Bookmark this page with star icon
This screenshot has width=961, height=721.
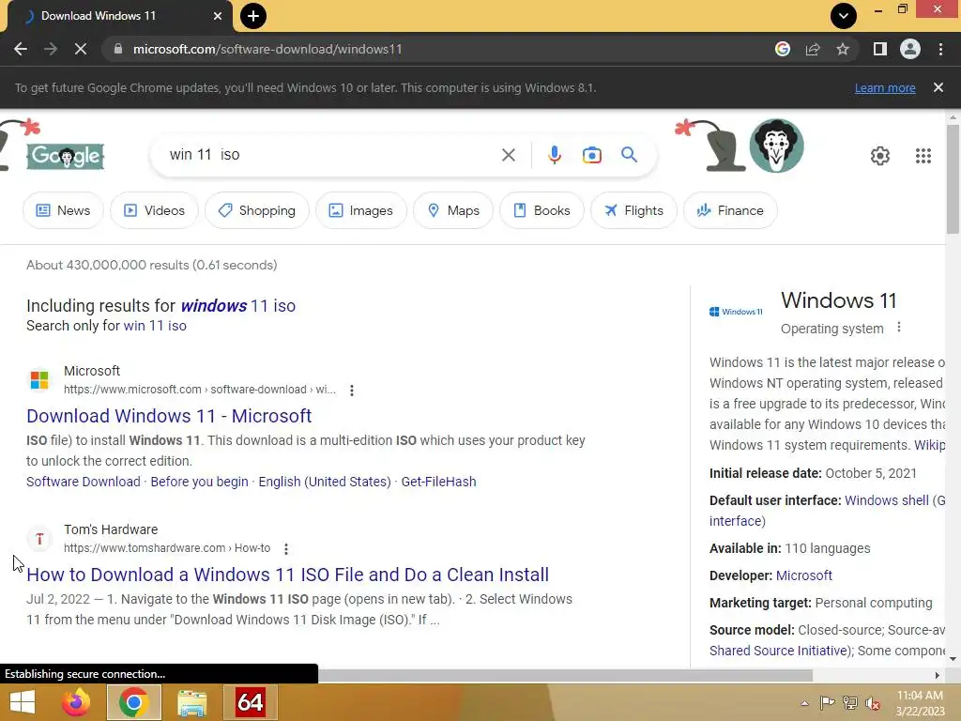click(843, 49)
